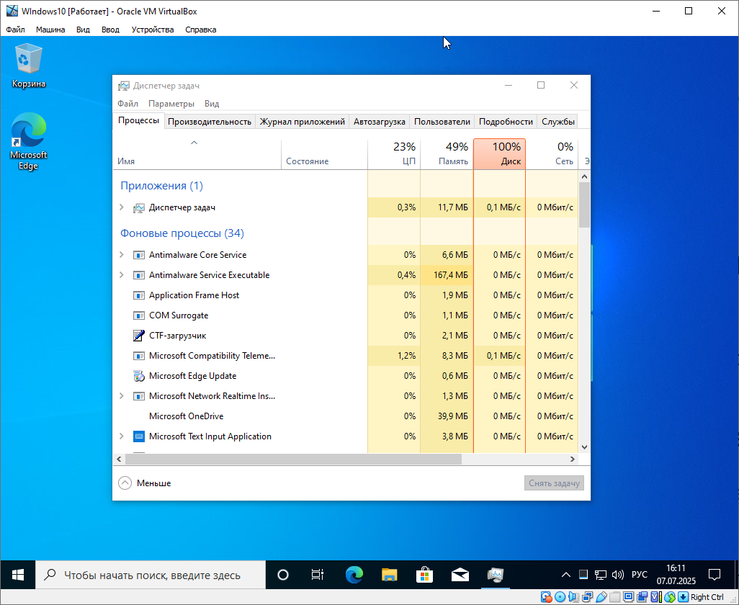
Task: Switch to the Производительность tab
Action: point(210,122)
